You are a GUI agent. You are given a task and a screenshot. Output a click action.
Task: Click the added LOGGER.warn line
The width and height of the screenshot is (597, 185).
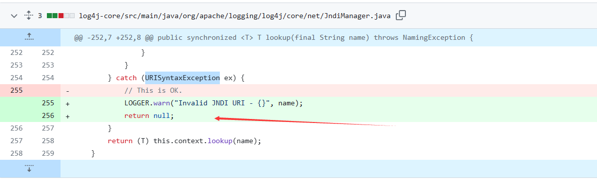(x=213, y=103)
